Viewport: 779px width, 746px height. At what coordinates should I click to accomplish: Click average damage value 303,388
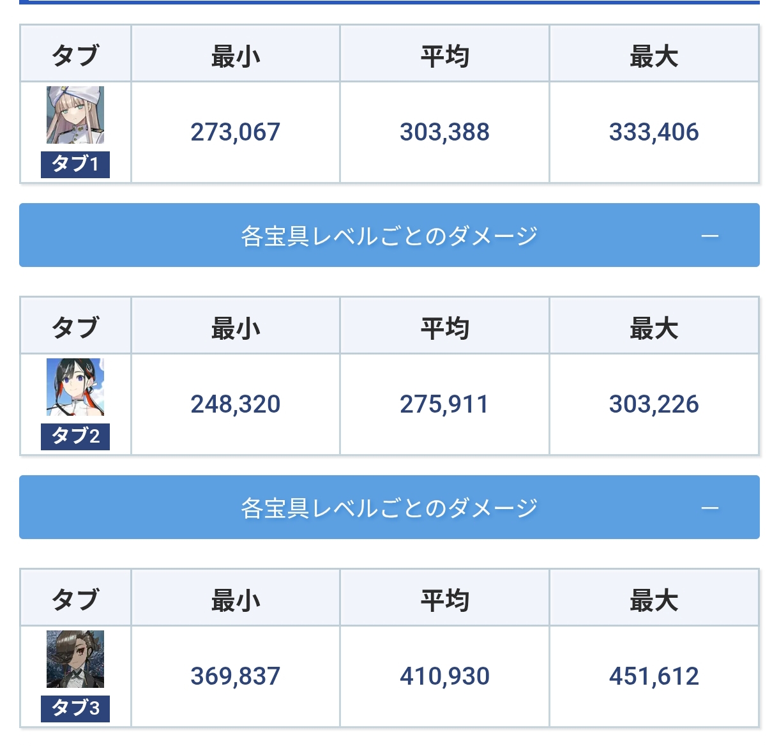(x=445, y=132)
